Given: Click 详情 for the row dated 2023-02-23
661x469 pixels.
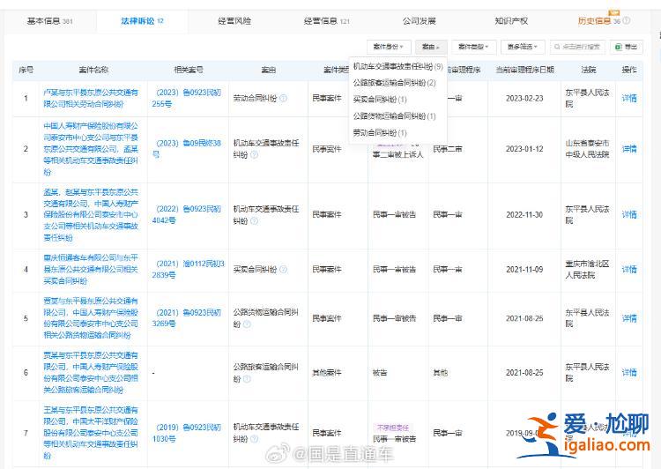Looking at the screenshot, I should pyautogui.click(x=629, y=98).
